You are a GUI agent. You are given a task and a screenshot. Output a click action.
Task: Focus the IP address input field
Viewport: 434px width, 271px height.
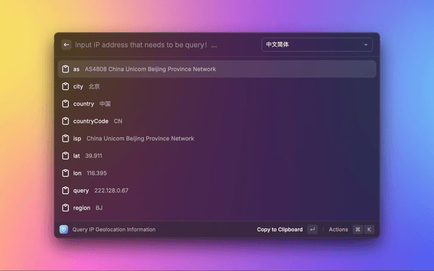click(x=163, y=45)
